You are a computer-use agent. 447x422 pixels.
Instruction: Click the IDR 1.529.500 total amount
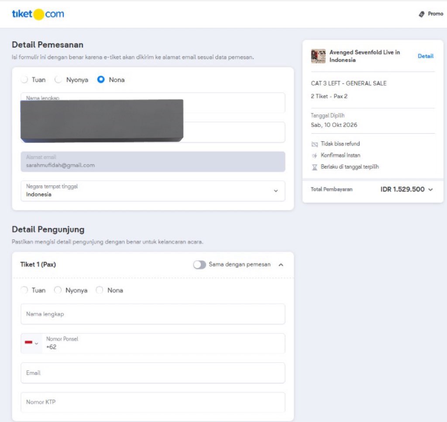pos(402,189)
